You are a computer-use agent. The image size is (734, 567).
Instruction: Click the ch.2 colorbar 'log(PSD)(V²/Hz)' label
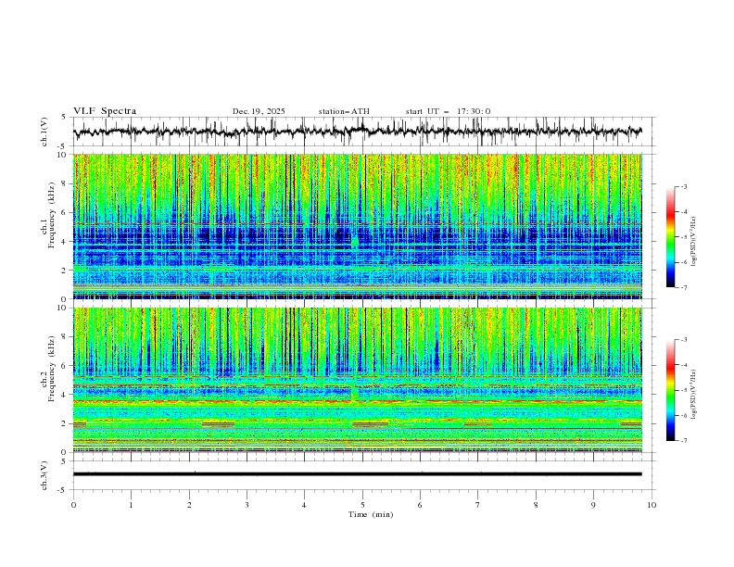694,395
